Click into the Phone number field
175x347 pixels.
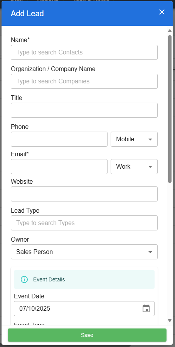click(59, 139)
